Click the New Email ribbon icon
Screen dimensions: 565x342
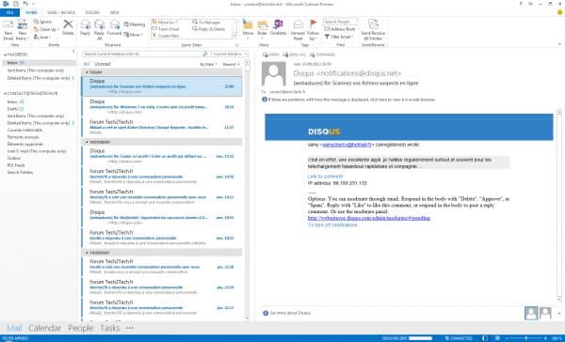(8, 30)
